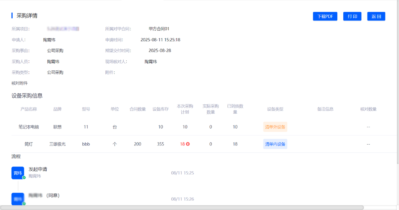Click the 下载PDF button
The width and height of the screenshot is (399, 210).
[x=325, y=16]
